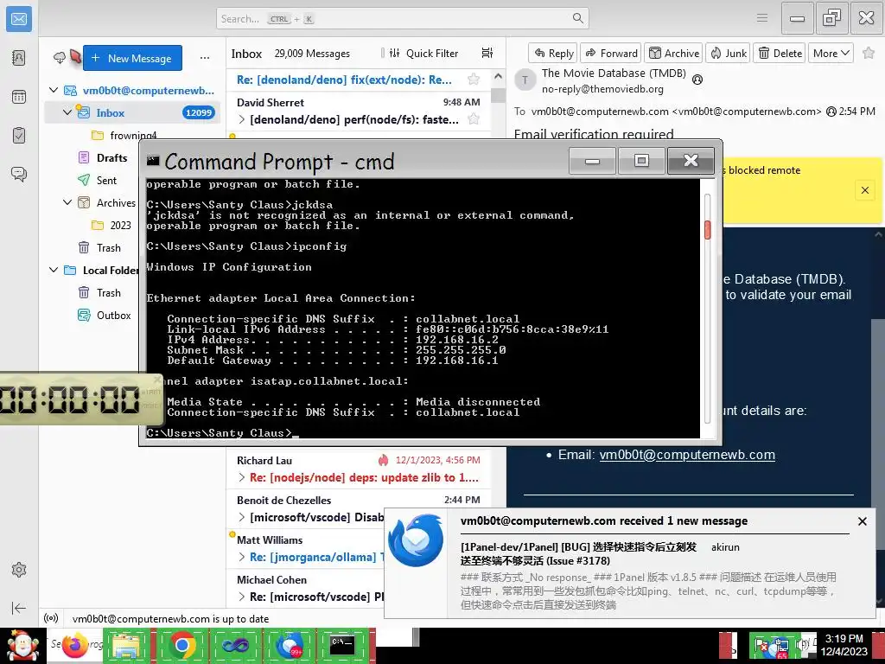Switch to Command Prompt taskbar button
Viewport: 885px width, 664px height.
[342, 645]
